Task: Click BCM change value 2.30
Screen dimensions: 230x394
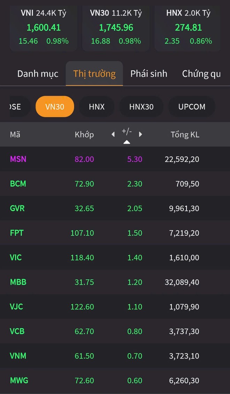Action: click(135, 184)
